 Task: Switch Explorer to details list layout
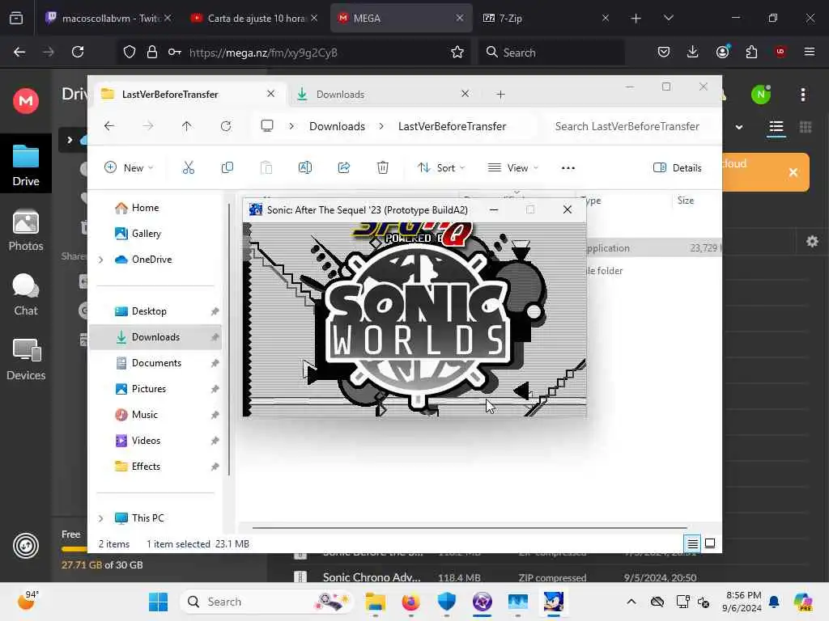click(x=693, y=543)
